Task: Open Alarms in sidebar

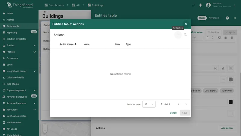Action: point(19,20)
